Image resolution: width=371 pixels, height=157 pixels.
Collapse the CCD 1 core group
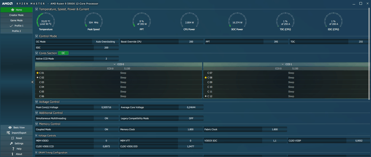pyautogui.click(x=282, y=64)
